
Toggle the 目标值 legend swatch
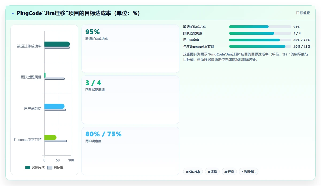click(x=50, y=168)
